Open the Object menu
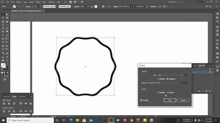The image size is (220, 123). tap(19, 2)
